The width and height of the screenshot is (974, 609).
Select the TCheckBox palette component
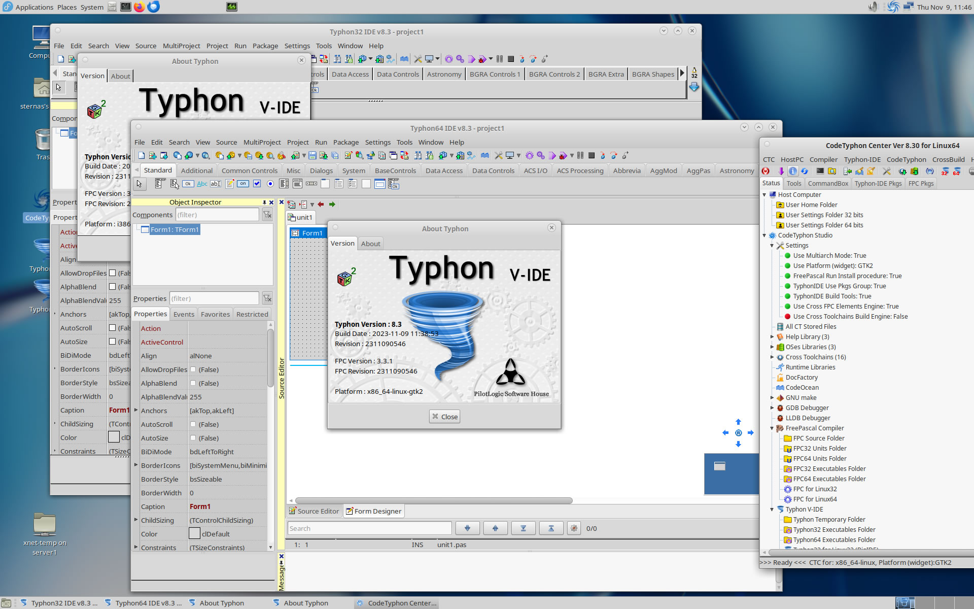(x=257, y=184)
